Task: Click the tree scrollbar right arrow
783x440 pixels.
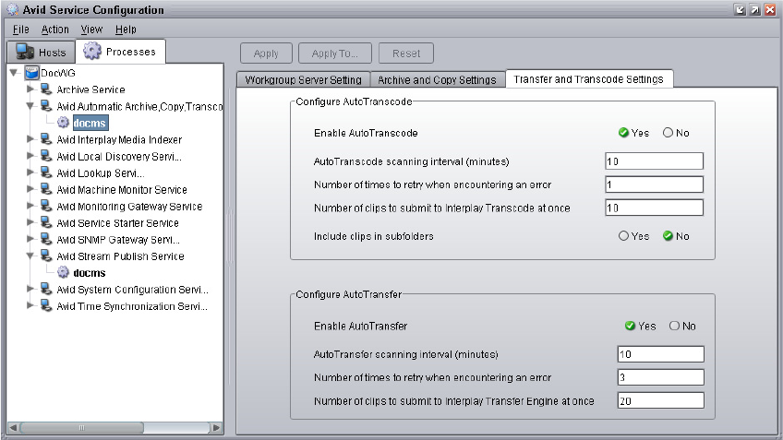Action: click(x=216, y=427)
